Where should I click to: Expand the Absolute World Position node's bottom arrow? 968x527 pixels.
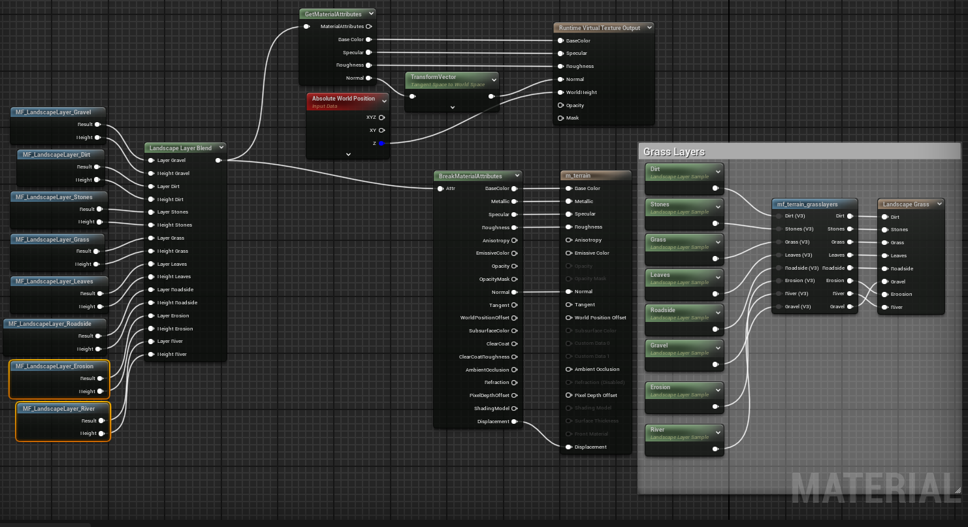coord(348,155)
